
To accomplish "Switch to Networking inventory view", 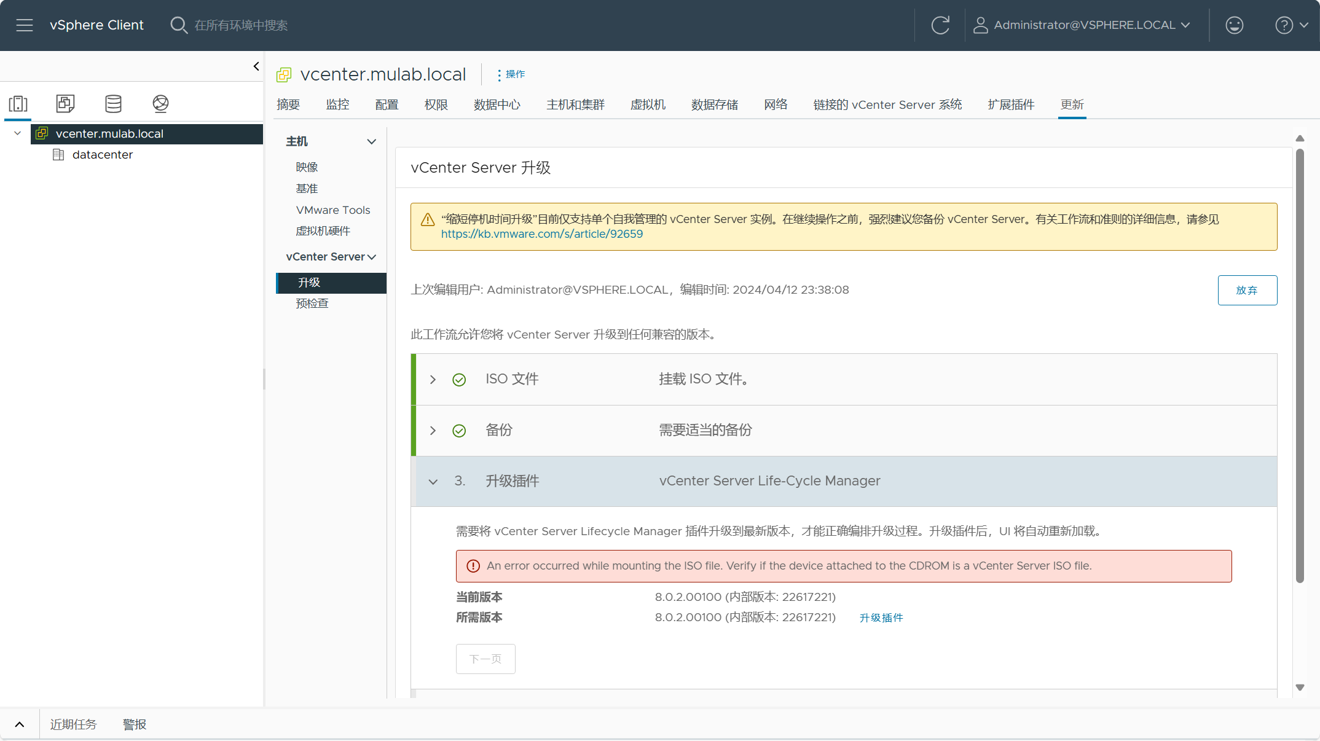I will tap(160, 103).
